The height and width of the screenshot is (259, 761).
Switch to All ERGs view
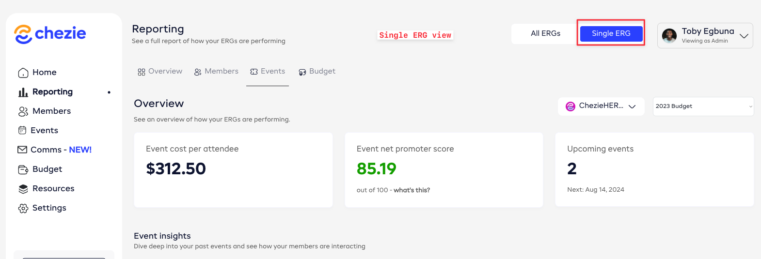[545, 33]
